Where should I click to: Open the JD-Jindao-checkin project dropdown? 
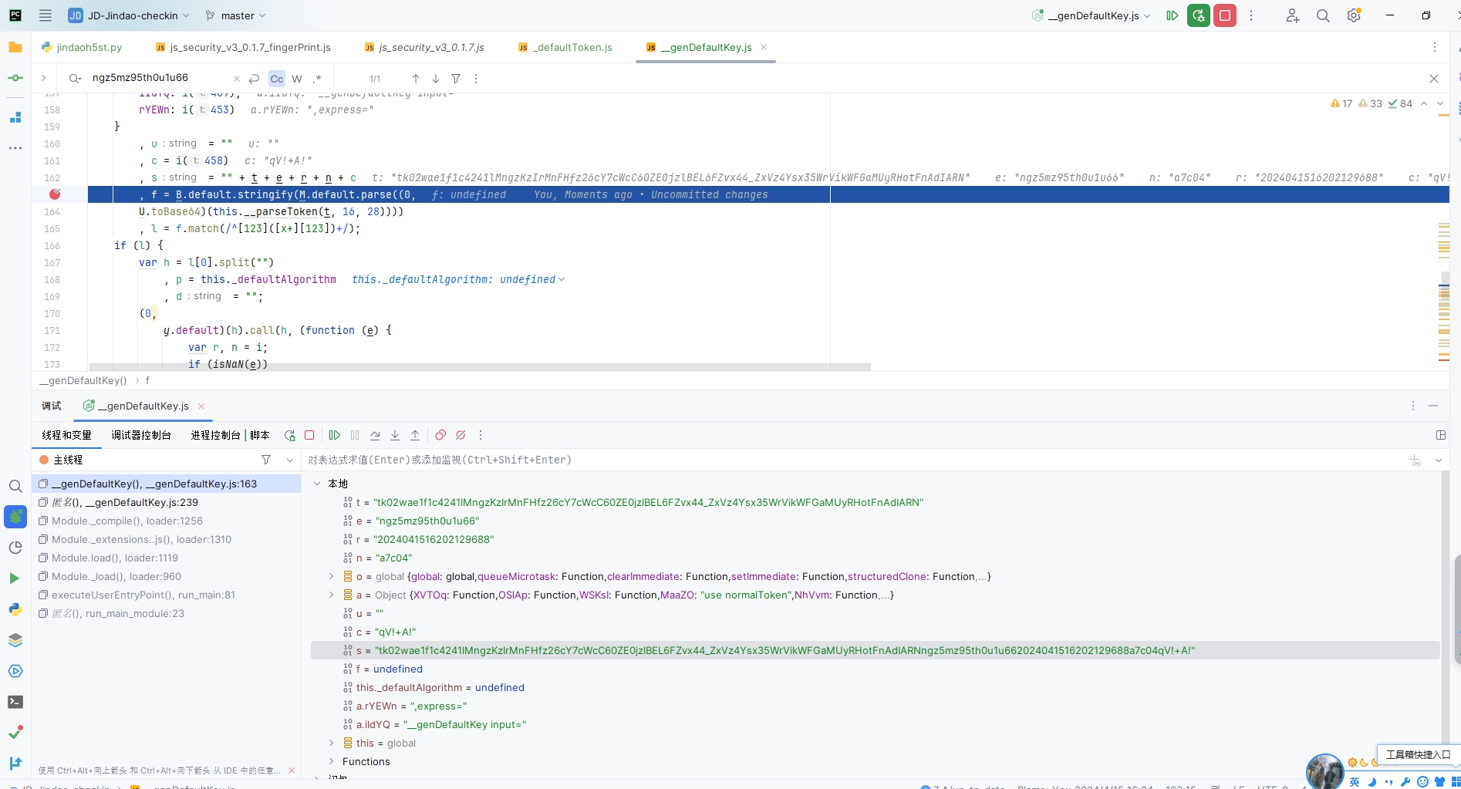(128, 15)
